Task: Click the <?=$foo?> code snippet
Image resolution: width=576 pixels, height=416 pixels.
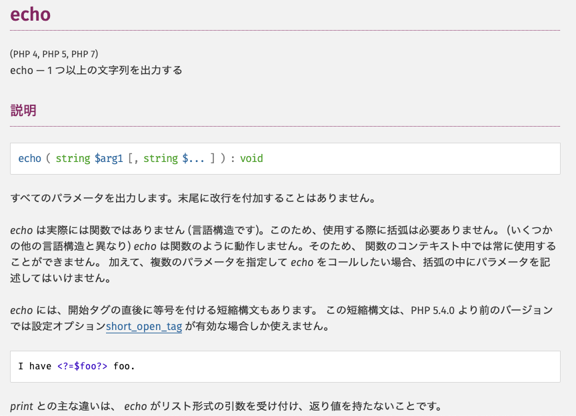Action: (82, 366)
